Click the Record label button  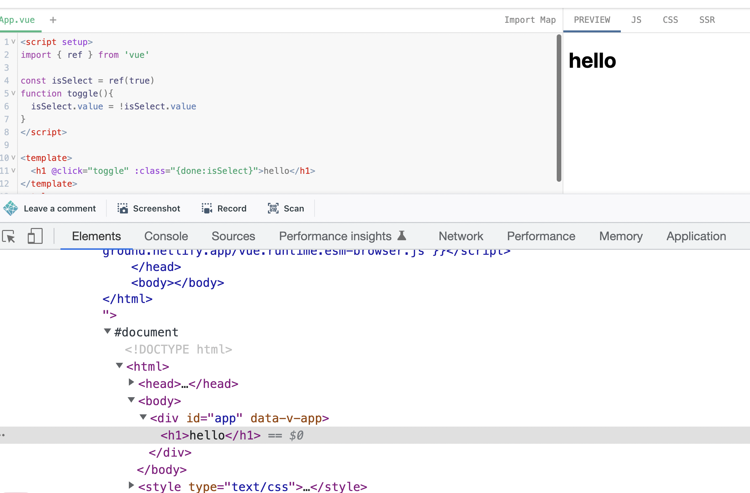coord(232,209)
